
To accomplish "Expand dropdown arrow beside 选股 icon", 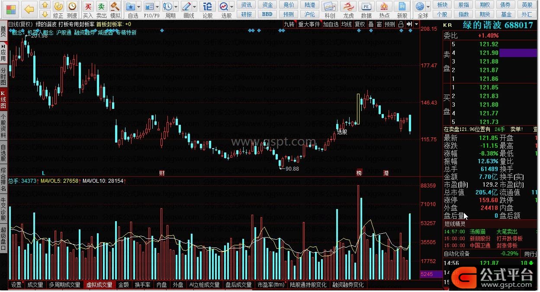I will tap(232, 7).
